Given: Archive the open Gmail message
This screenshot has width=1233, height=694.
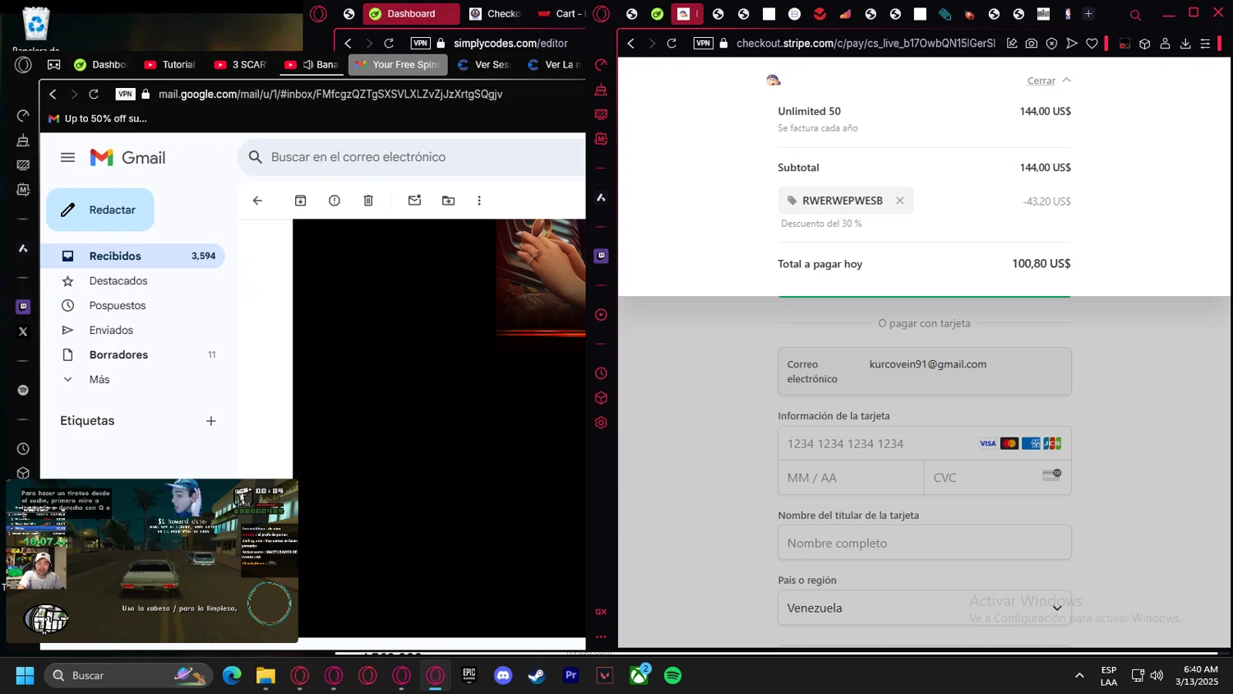Looking at the screenshot, I should click(301, 201).
